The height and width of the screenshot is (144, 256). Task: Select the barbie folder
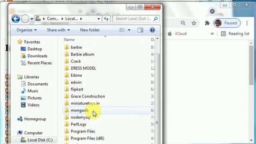tap(76, 47)
